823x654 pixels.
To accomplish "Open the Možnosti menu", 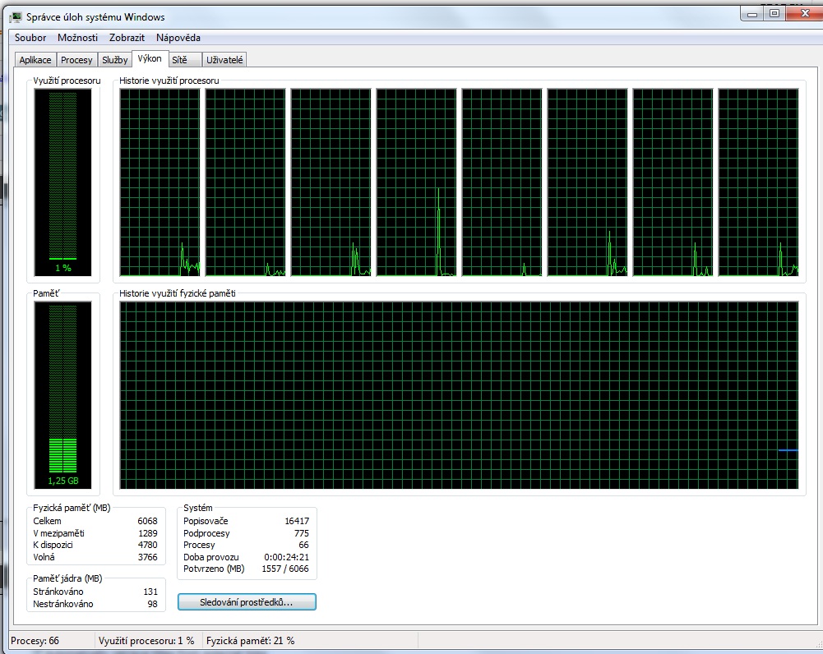I will [x=77, y=38].
